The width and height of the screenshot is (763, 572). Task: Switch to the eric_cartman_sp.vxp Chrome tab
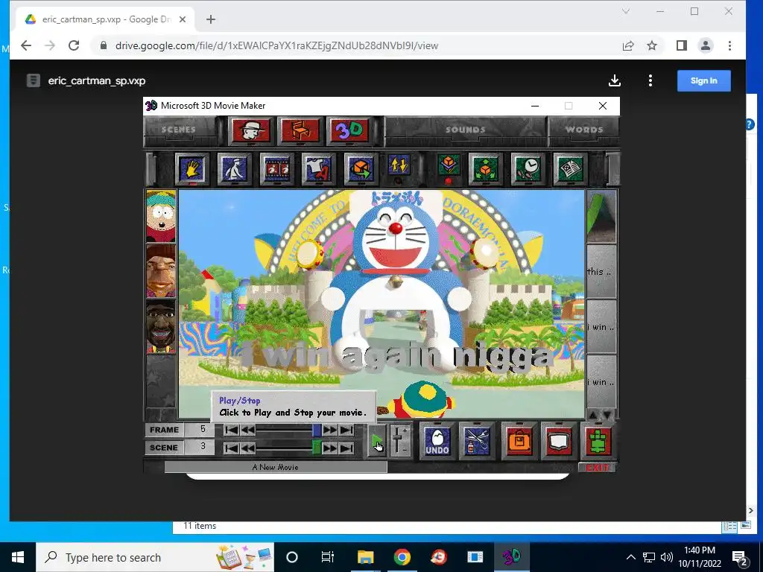[x=106, y=19]
